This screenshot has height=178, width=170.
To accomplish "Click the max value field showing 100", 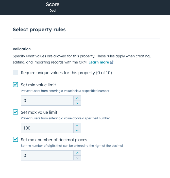I will pos(47,128).
